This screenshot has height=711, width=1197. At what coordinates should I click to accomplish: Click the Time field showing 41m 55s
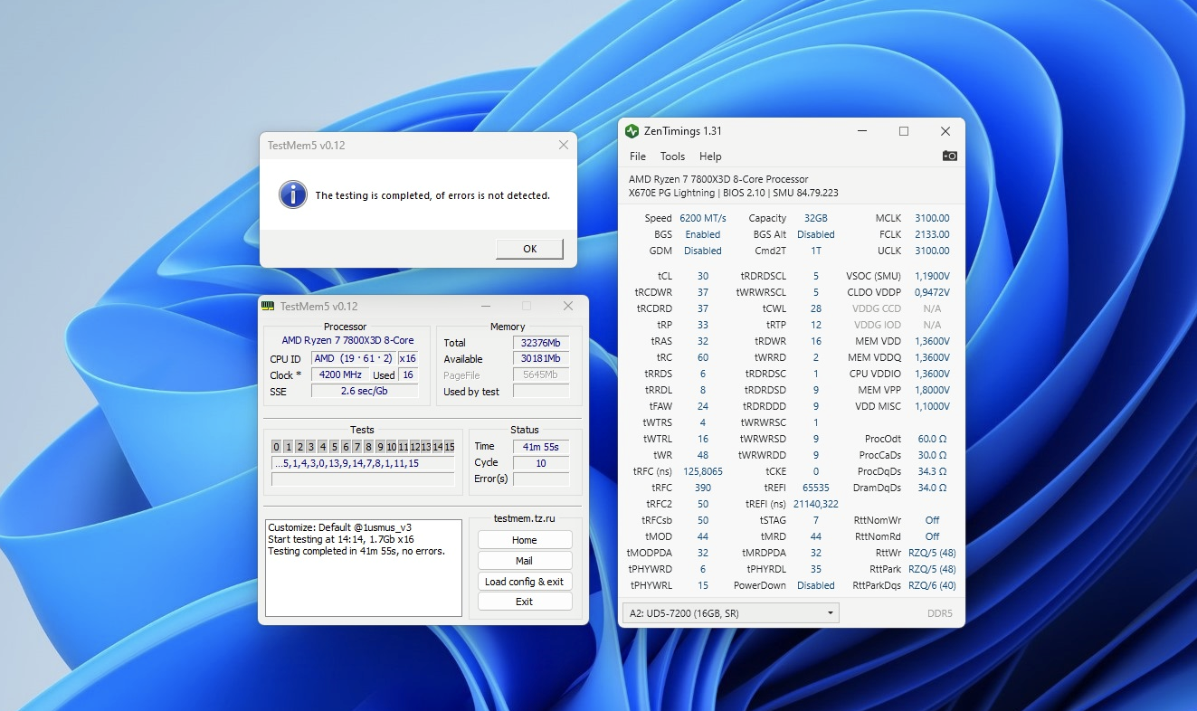tap(541, 447)
